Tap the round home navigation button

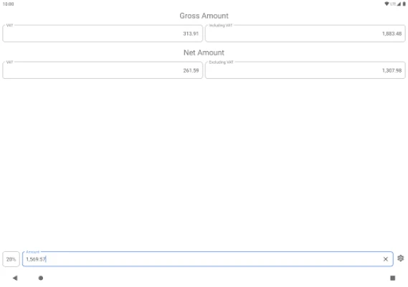(41, 278)
